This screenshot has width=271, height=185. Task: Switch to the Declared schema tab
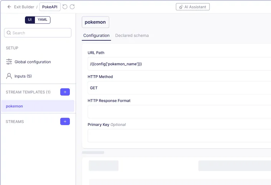132,35
